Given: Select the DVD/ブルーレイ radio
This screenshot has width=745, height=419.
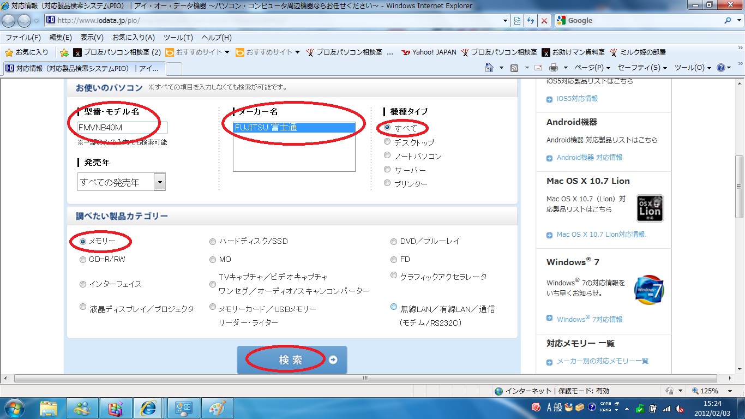Looking at the screenshot, I should click(394, 241).
